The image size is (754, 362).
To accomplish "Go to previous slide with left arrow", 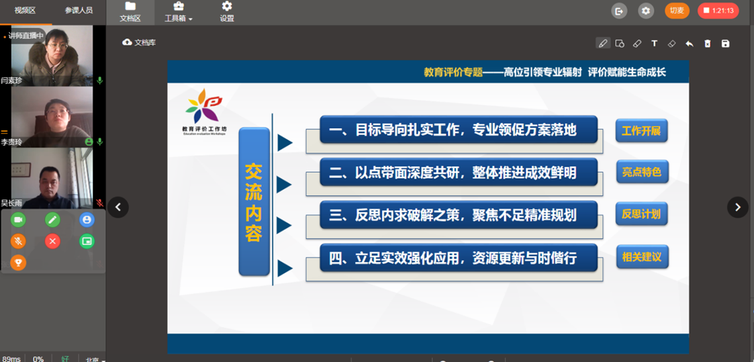I will [118, 208].
